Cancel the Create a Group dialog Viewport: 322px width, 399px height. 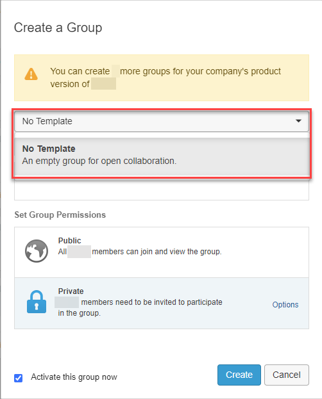[x=287, y=375]
